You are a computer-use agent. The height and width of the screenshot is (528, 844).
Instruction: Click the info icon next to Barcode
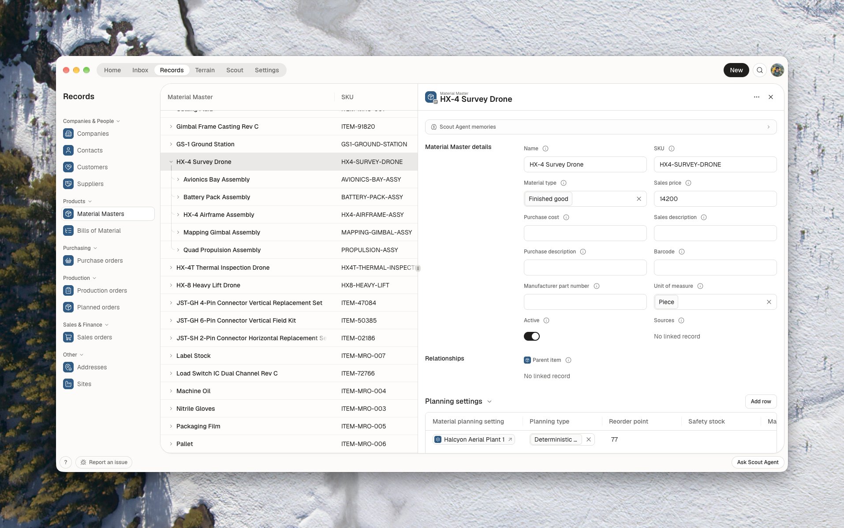682,252
